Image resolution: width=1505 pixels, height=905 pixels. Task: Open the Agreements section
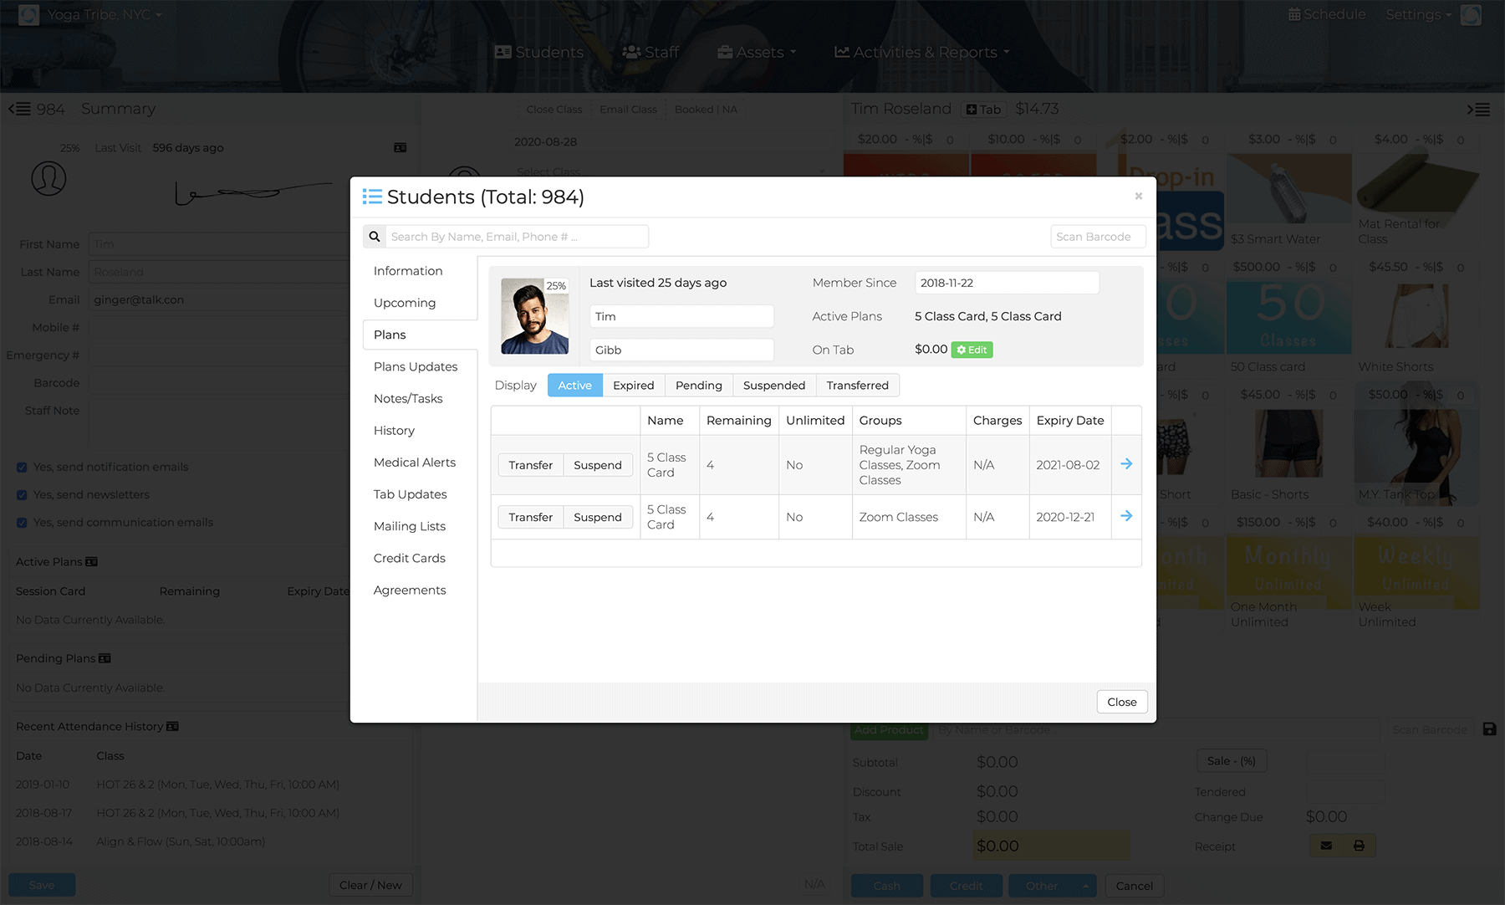pyautogui.click(x=410, y=590)
